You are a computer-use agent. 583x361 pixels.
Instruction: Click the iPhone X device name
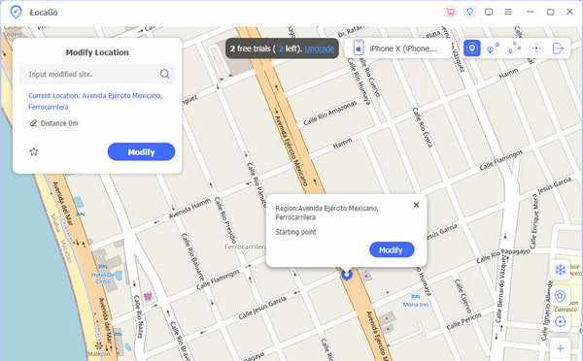pos(403,49)
